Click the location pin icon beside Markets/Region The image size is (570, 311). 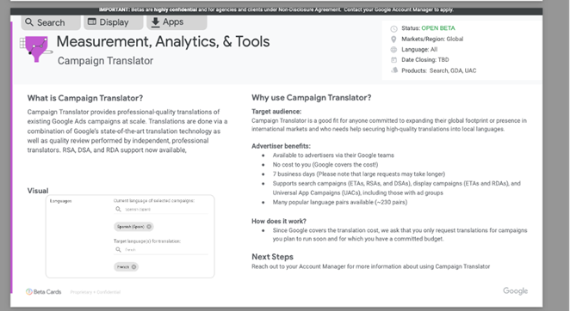tap(393, 40)
